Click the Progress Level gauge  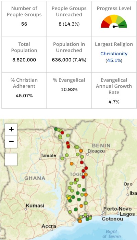[x=114, y=21]
